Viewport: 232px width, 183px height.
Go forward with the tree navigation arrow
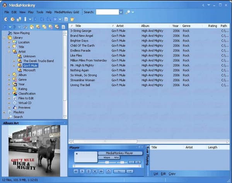click(15, 27)
